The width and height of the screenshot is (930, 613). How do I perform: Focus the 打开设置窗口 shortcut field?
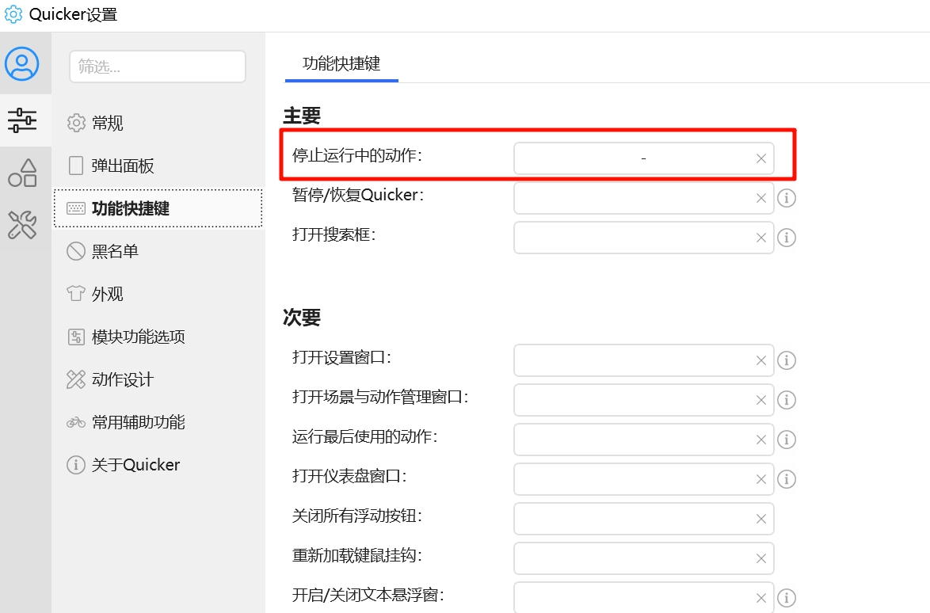tap(643, 360)
